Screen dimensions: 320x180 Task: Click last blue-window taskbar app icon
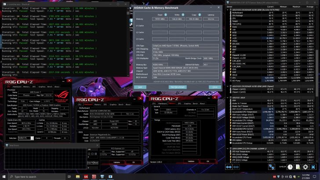[x=110, y=176]
